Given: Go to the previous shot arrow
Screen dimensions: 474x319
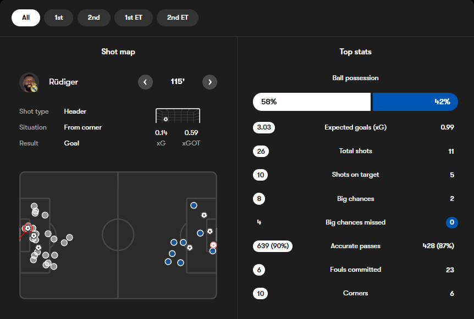Looking at the screenshot, I should [145, 82].
